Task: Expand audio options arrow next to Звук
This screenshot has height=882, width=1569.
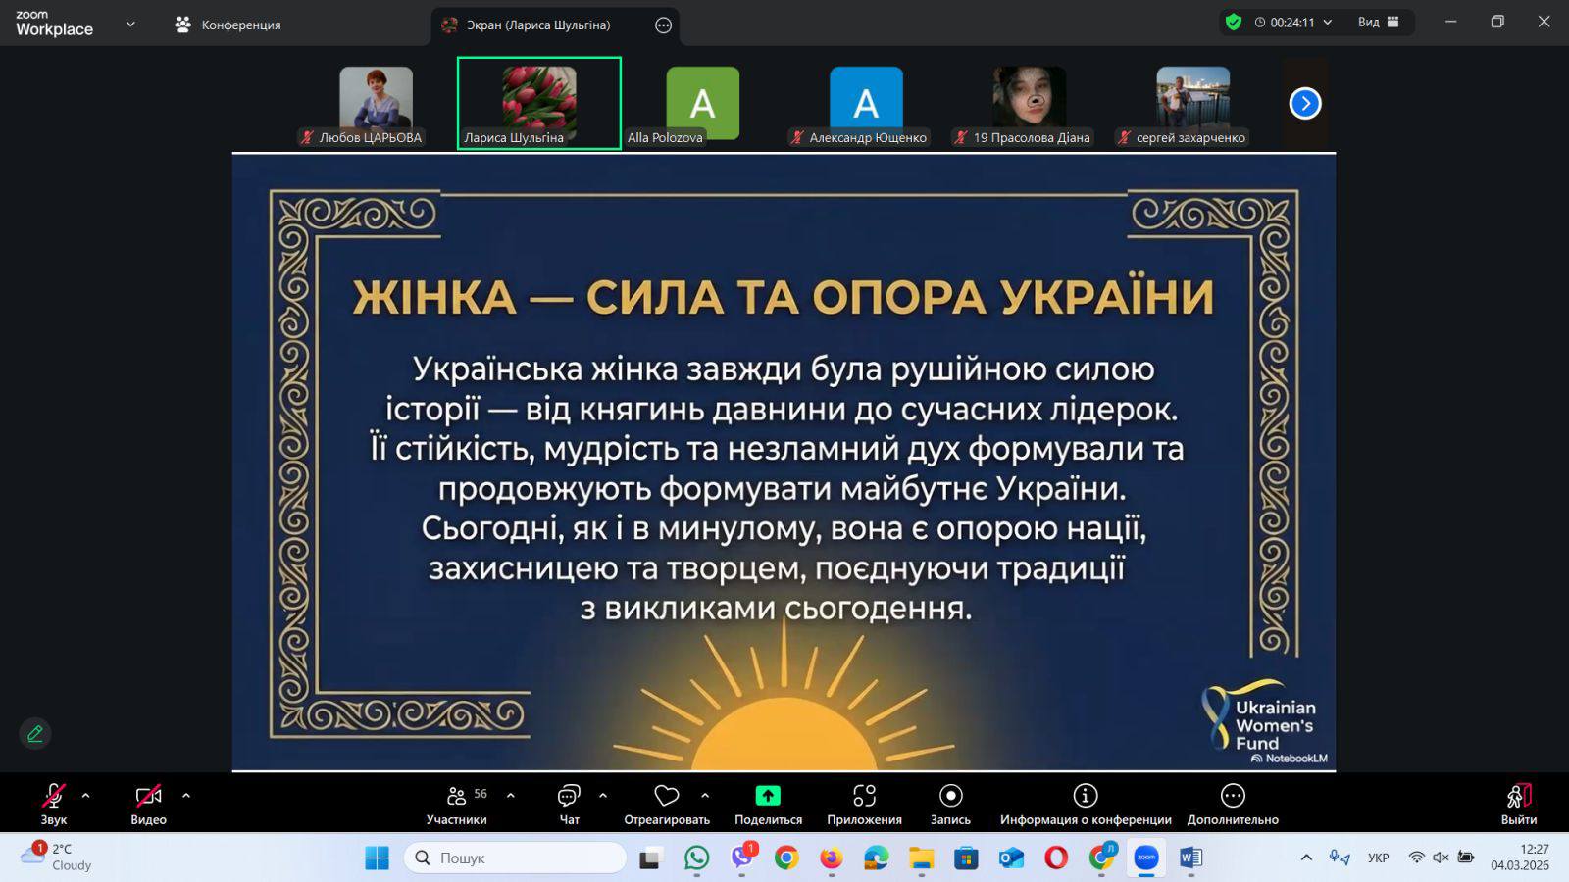Action: pyautogui.click(x=86, y=796)
